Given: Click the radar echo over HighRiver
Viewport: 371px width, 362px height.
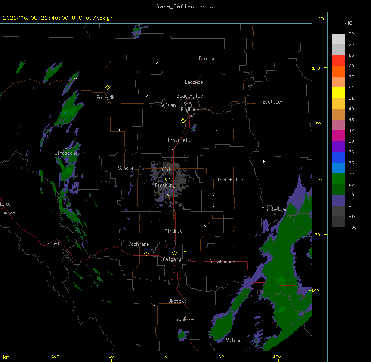Looking at the screenshot, I should click(x=183, y=335).
